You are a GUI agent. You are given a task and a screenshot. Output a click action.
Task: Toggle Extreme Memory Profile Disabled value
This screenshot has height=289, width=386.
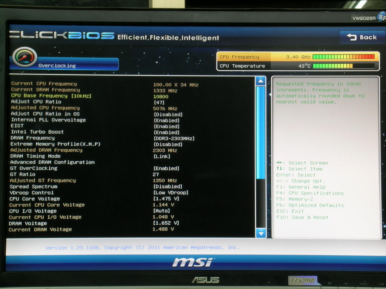point(168,144)
